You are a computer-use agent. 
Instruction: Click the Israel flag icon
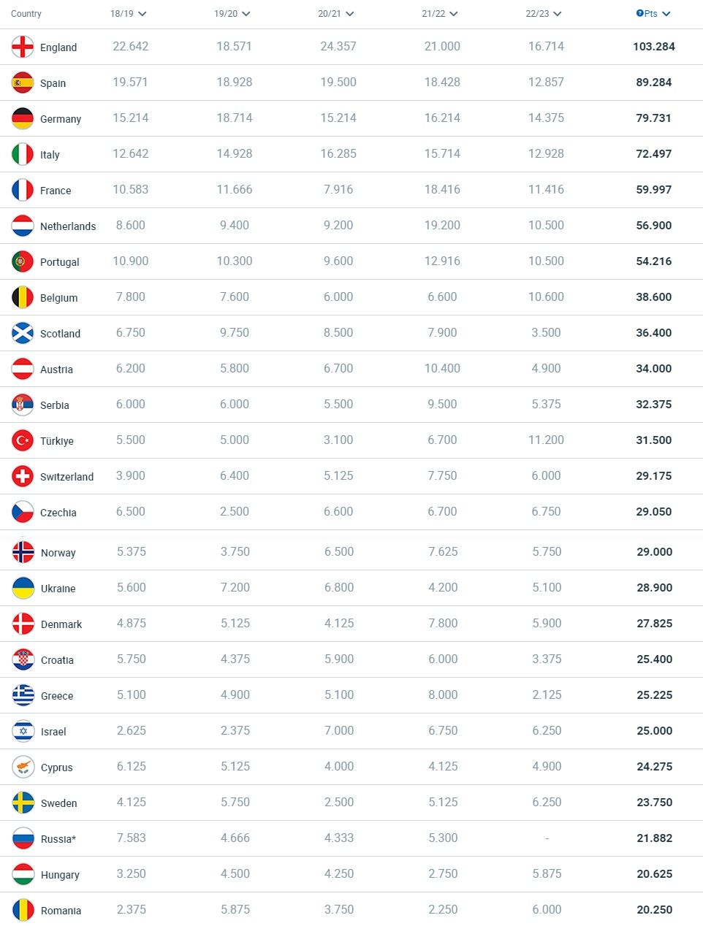(23, 731)
